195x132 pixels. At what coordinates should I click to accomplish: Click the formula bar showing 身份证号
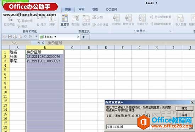pyautogui.click(x=121, y=43)
